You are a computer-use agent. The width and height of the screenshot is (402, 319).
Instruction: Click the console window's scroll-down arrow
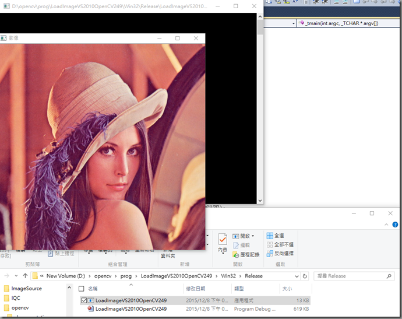260,201
